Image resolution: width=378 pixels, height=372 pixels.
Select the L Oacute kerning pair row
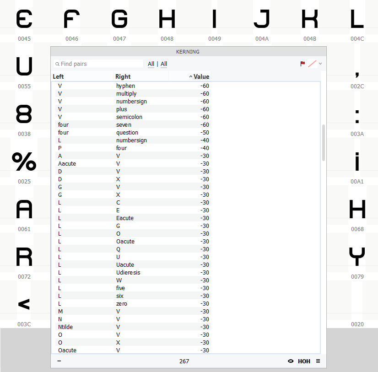pos(133,241)
